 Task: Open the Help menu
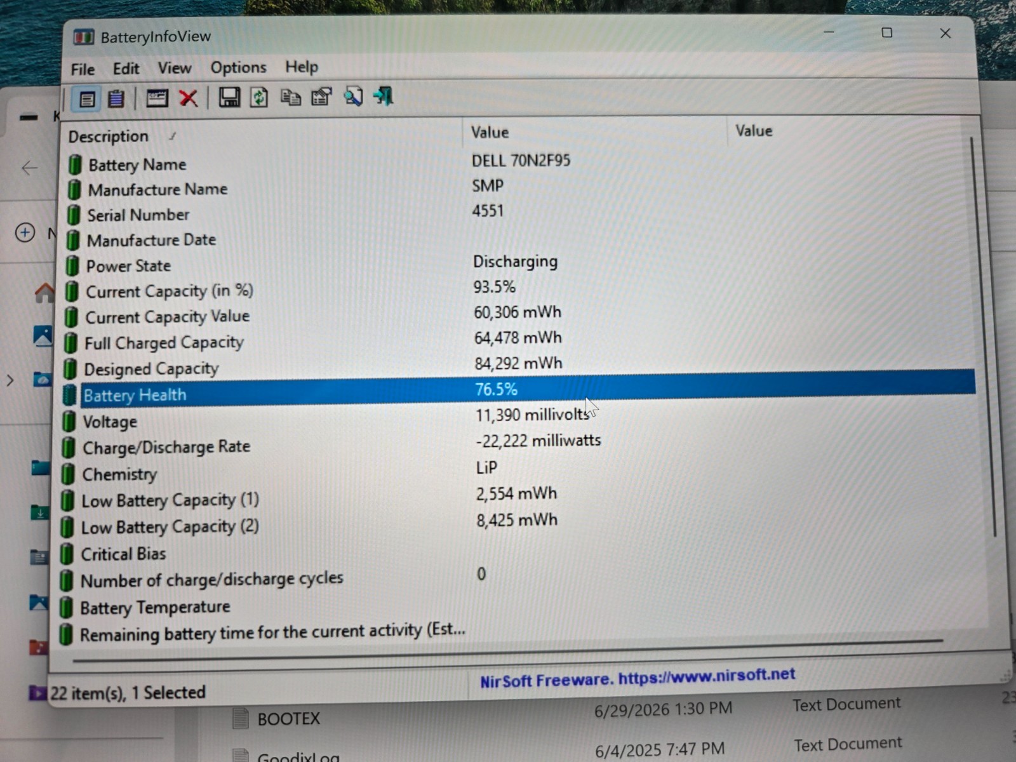(x=302, y=67)
